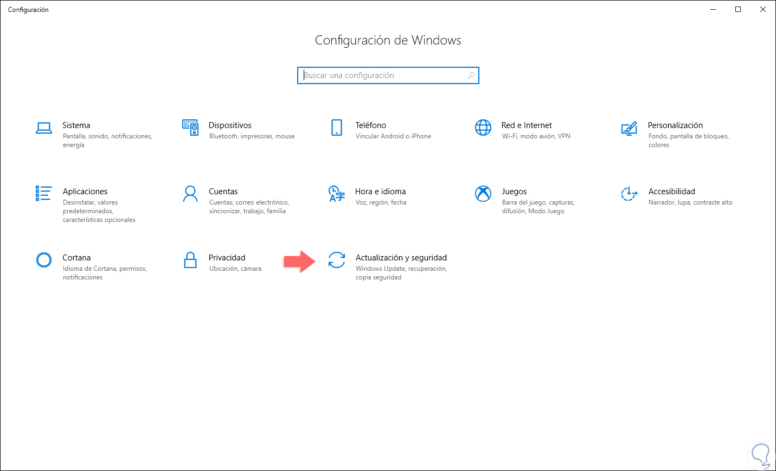Minimize the Configuración window
Image resolution: width=776 pixels, height=471 pixels.
713,9
